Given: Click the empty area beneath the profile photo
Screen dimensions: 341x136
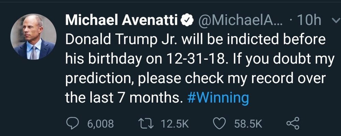Looking at the screenshot, I should [33, 95].
